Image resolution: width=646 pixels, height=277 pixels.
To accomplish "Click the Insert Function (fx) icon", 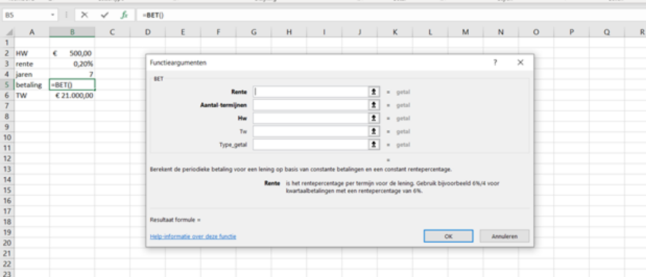I will 124,14.
